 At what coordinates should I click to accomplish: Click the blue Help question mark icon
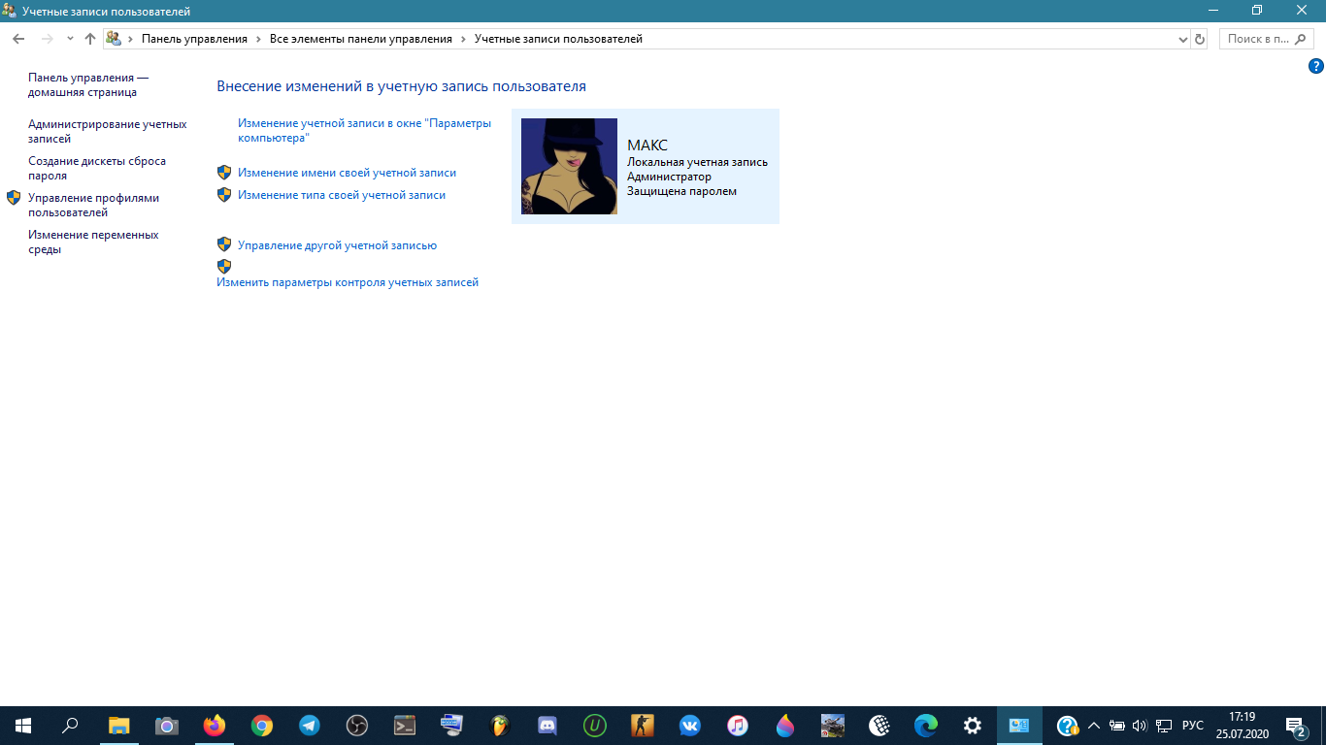pos(1315,67)
